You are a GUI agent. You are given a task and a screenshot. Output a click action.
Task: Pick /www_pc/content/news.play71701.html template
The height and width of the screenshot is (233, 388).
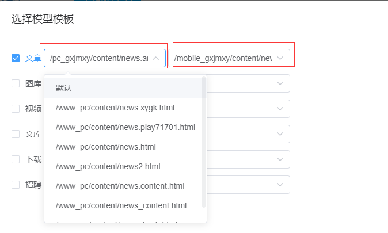coord(125,127)
